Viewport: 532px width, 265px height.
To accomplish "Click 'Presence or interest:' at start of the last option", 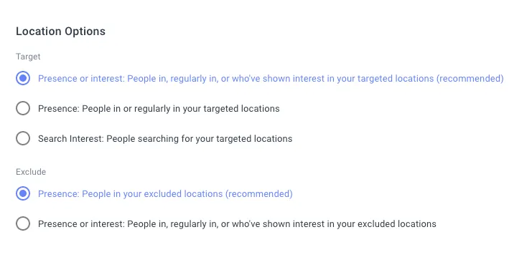I will (x=81, y=224).
